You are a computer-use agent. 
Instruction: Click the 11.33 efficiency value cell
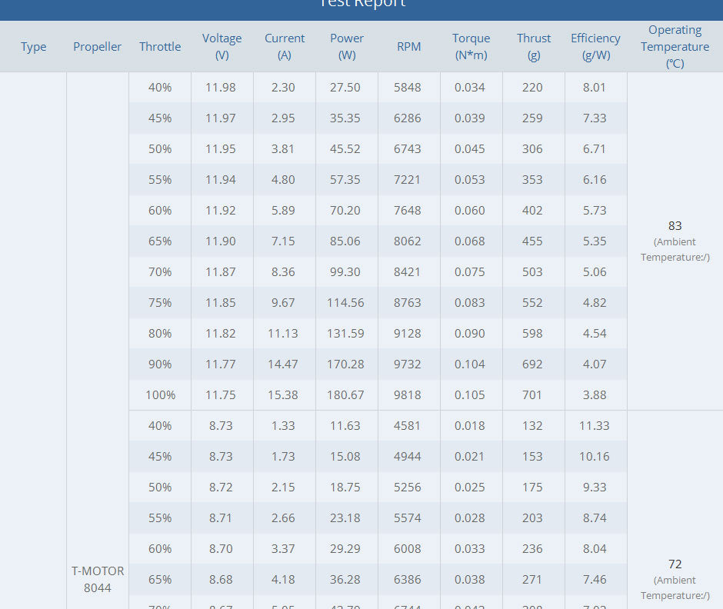tap(595, 426)
